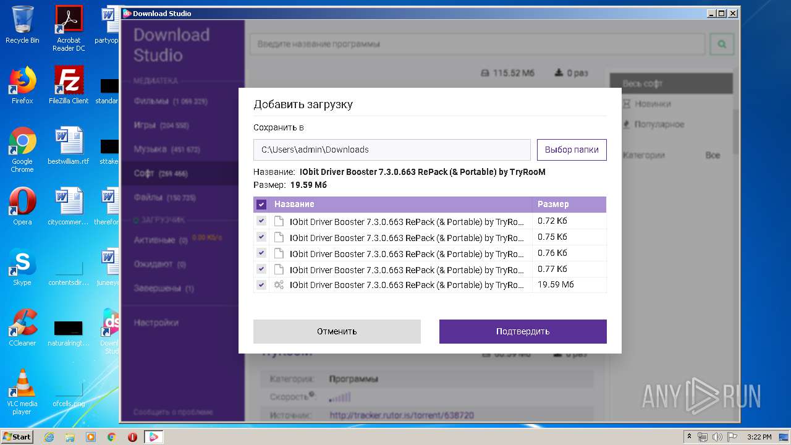Click the document icon of 0.75 Кб file
Viewport: 791px width, 445px height.
pyautogui.click(x=279, y=237)
